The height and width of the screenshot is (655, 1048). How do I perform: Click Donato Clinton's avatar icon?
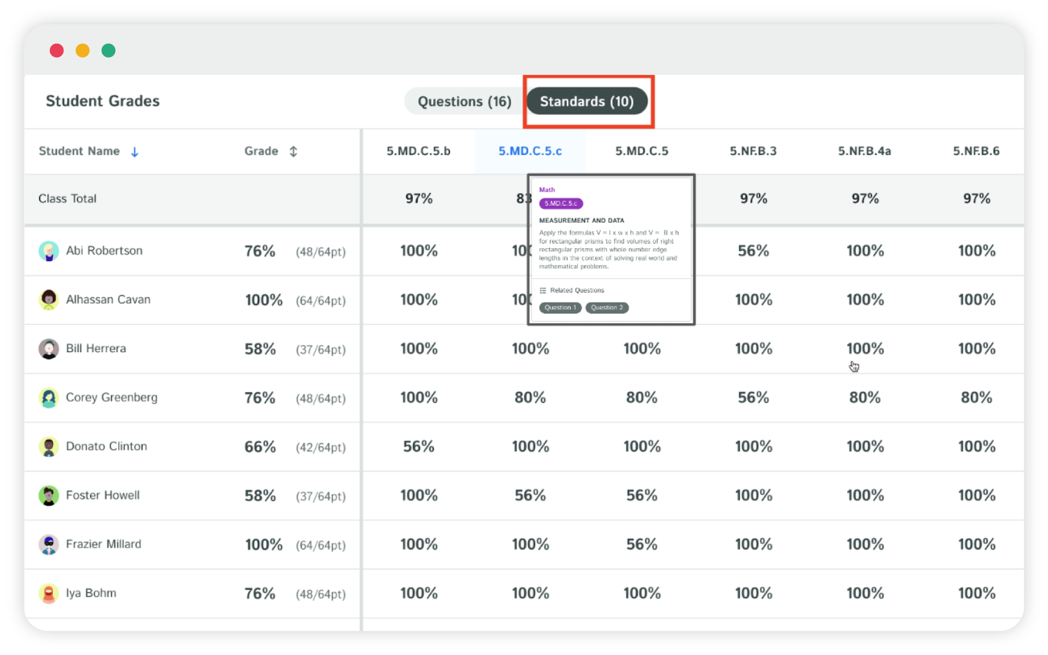[49, 446]
